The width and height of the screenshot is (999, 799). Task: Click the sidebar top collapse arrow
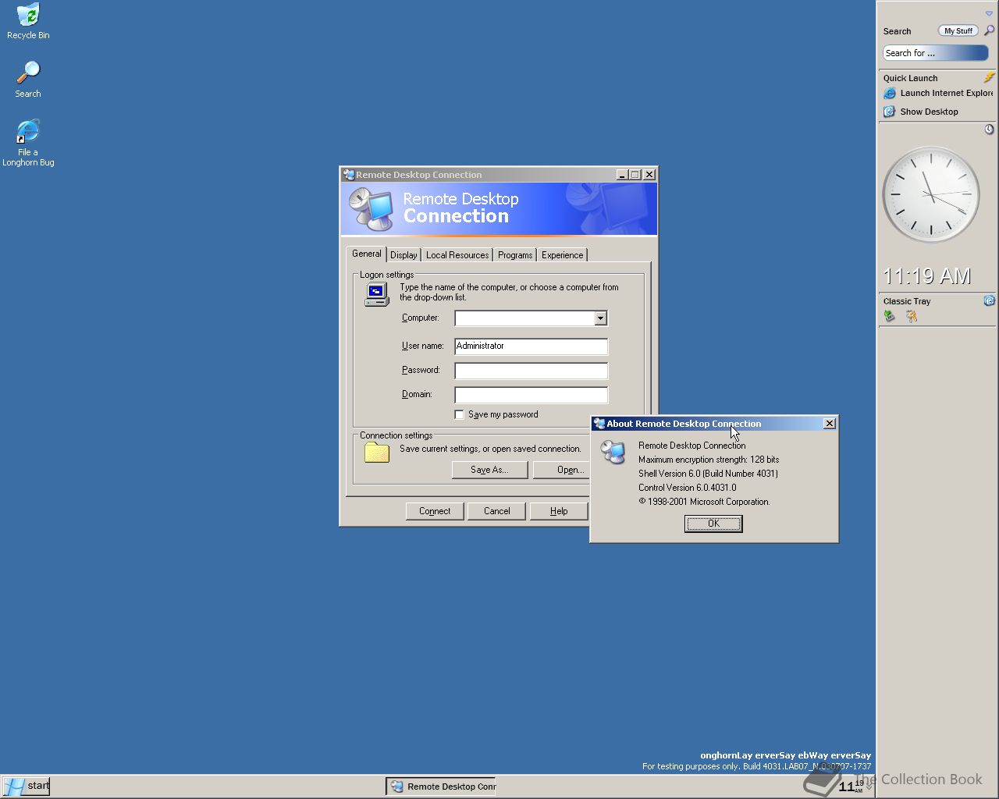coord(989,13)
